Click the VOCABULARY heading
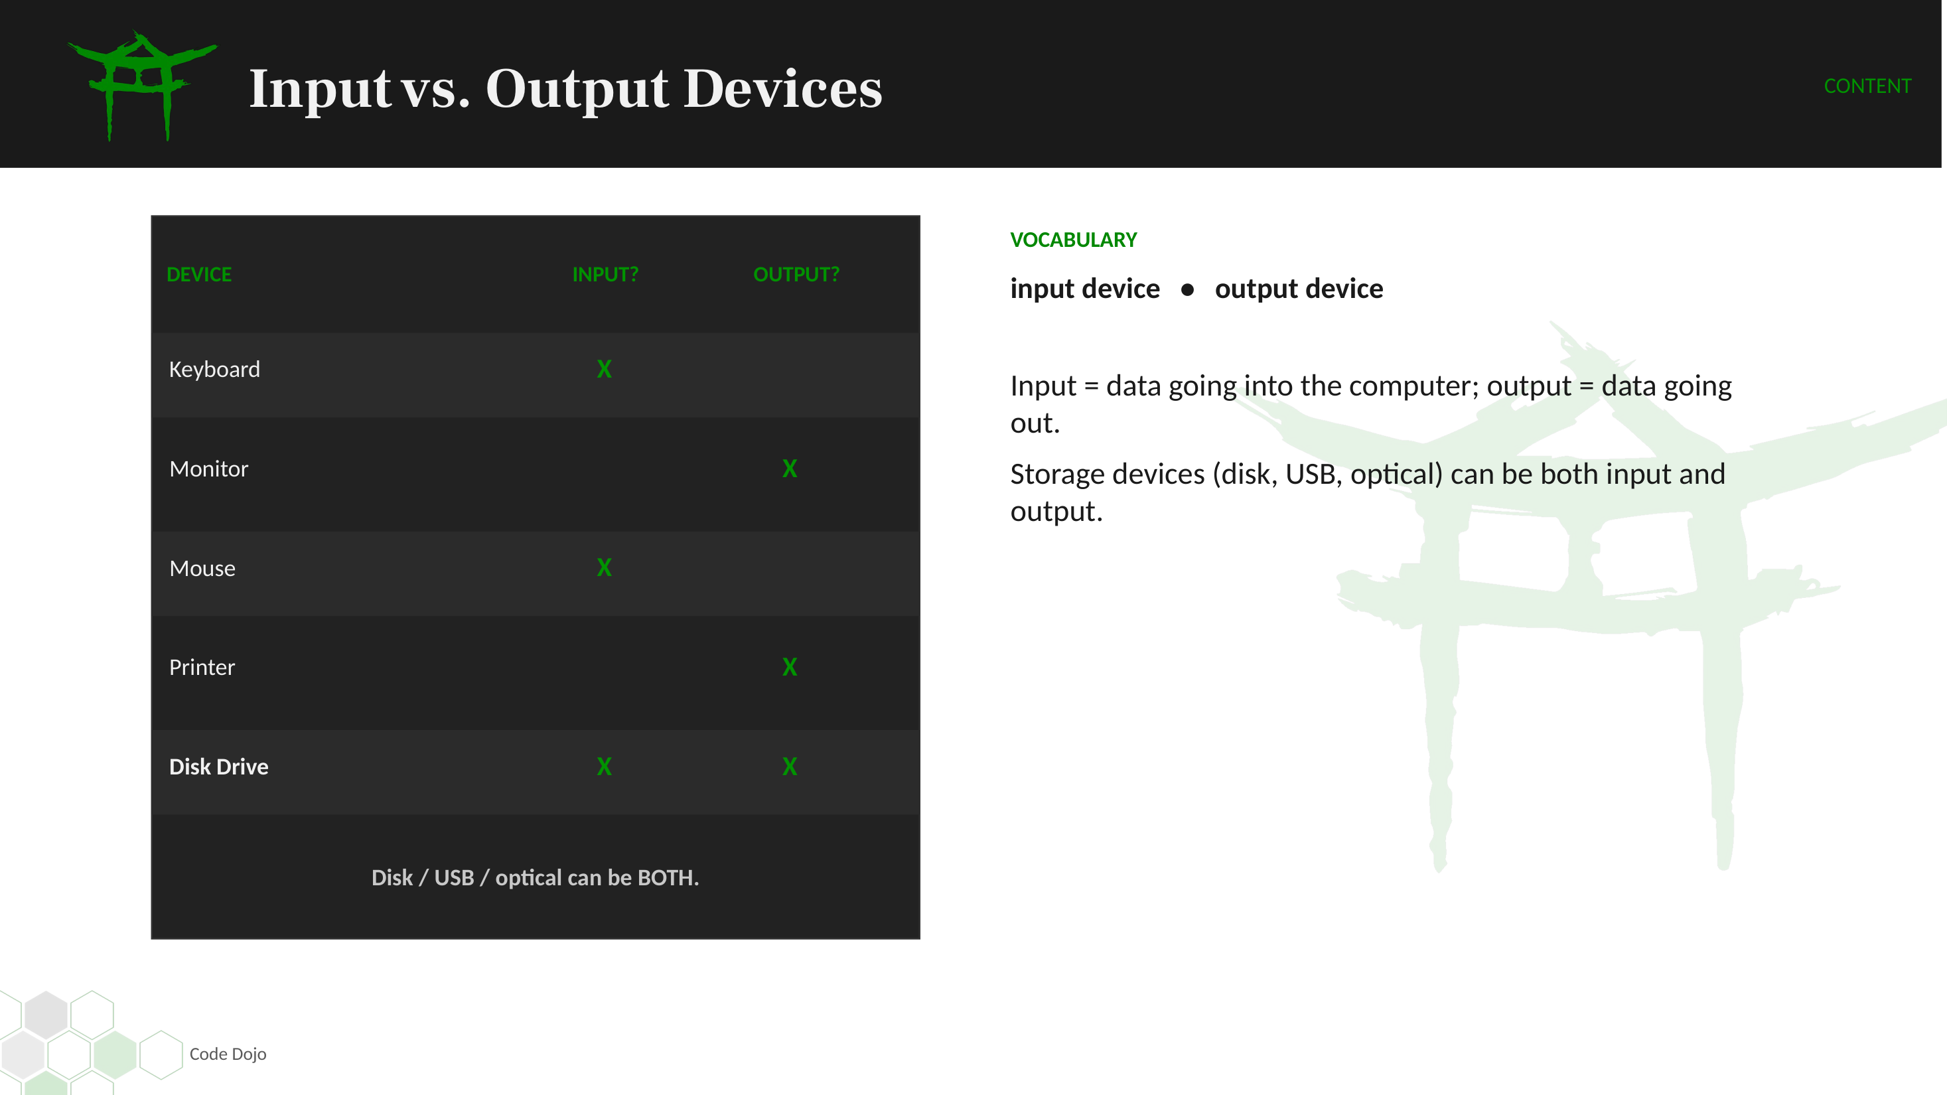The image size is (1947, 1095). tap(1073, 240)
